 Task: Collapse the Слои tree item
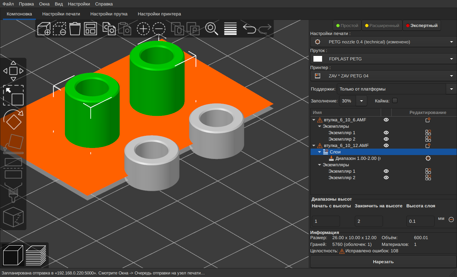320,151
